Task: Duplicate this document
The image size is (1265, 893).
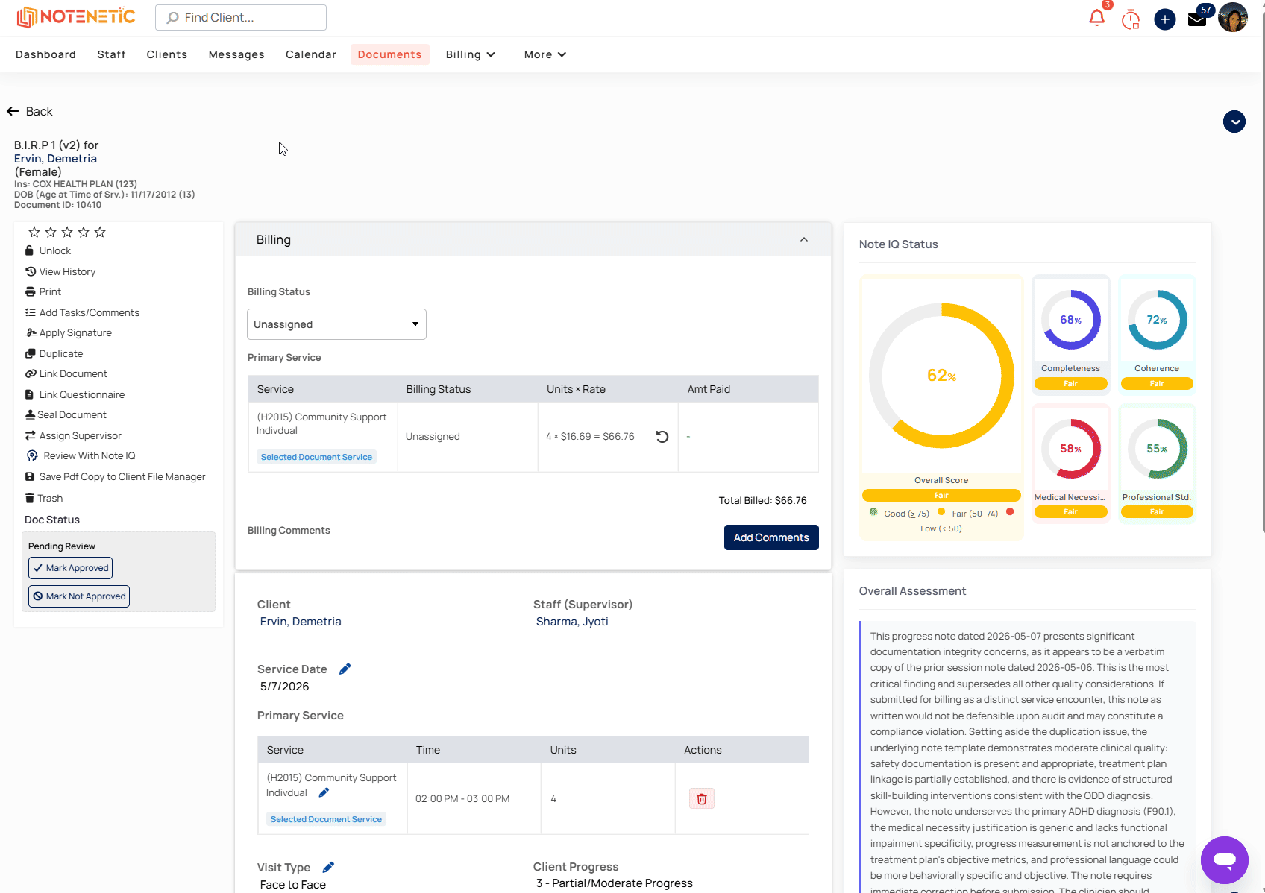Action: (x=54, y=354)
